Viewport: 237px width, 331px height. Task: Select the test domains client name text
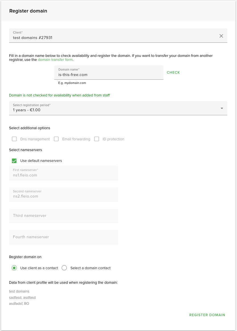[x=19, y=291]
